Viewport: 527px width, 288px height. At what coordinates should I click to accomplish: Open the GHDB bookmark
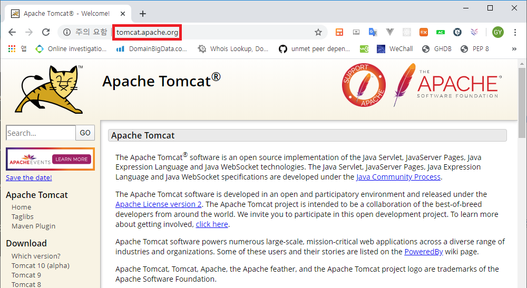click(x=437, y=49)
